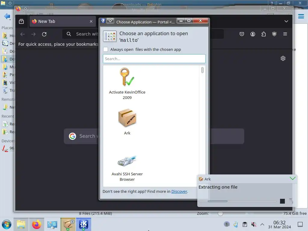This screenshot has height=231, width=308.
Task: Toggle the muted volume tray icon
Action: [x=254, y=224]
